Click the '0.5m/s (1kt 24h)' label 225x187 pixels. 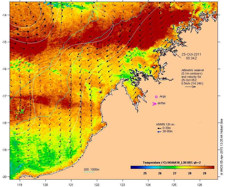(192, 83)
